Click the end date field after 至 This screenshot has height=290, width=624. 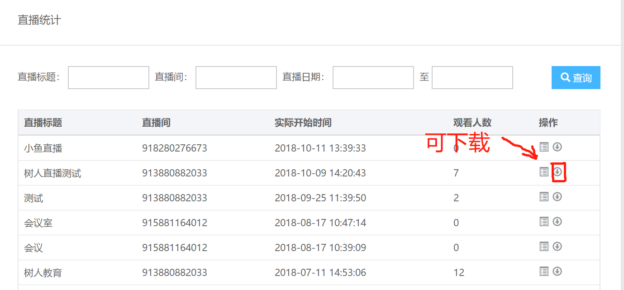point(472,77)
